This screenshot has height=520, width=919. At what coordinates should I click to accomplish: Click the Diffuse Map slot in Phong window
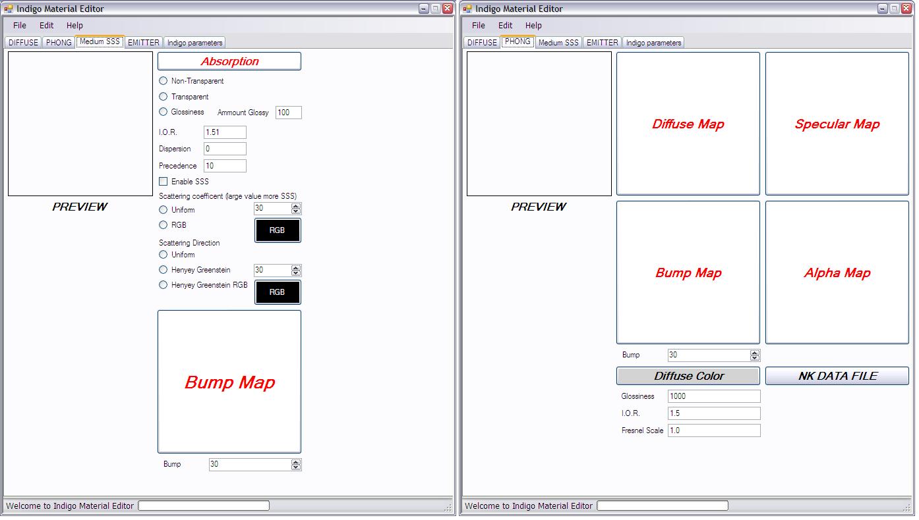point(688,124)
